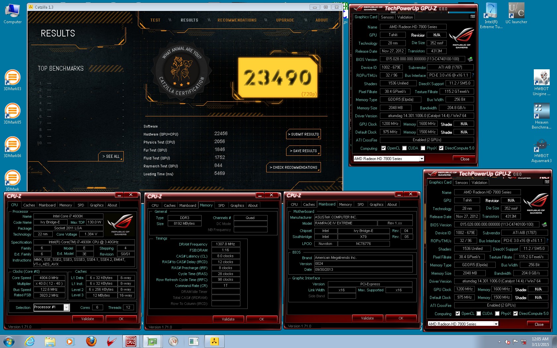Open SPD tab in CPU-Z Memory window

coord(221,205)
